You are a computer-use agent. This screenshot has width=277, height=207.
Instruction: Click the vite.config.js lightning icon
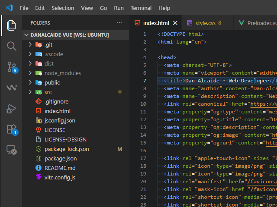(x=39, y=177)
